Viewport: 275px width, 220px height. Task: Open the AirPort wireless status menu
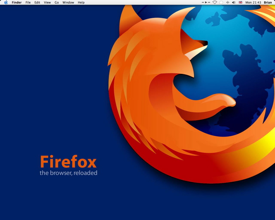click(215, 3)
